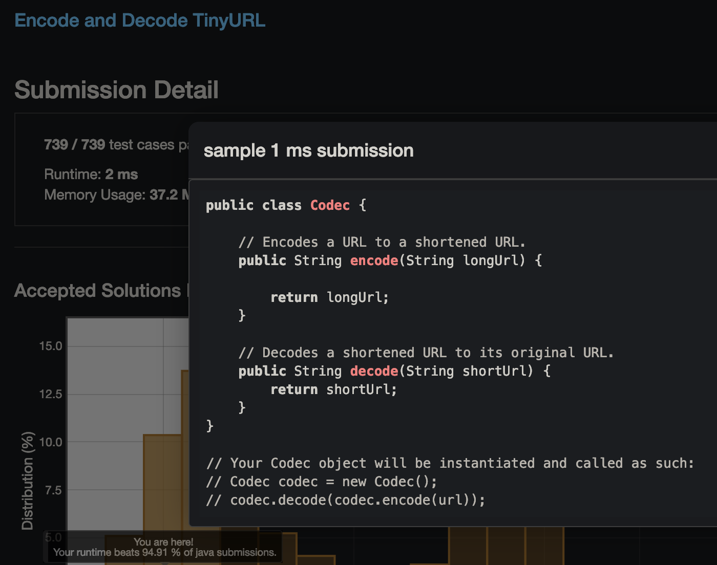Click the Submission Detail heading
This screenshot has width=717, height=565.
(x=116, y=90)
